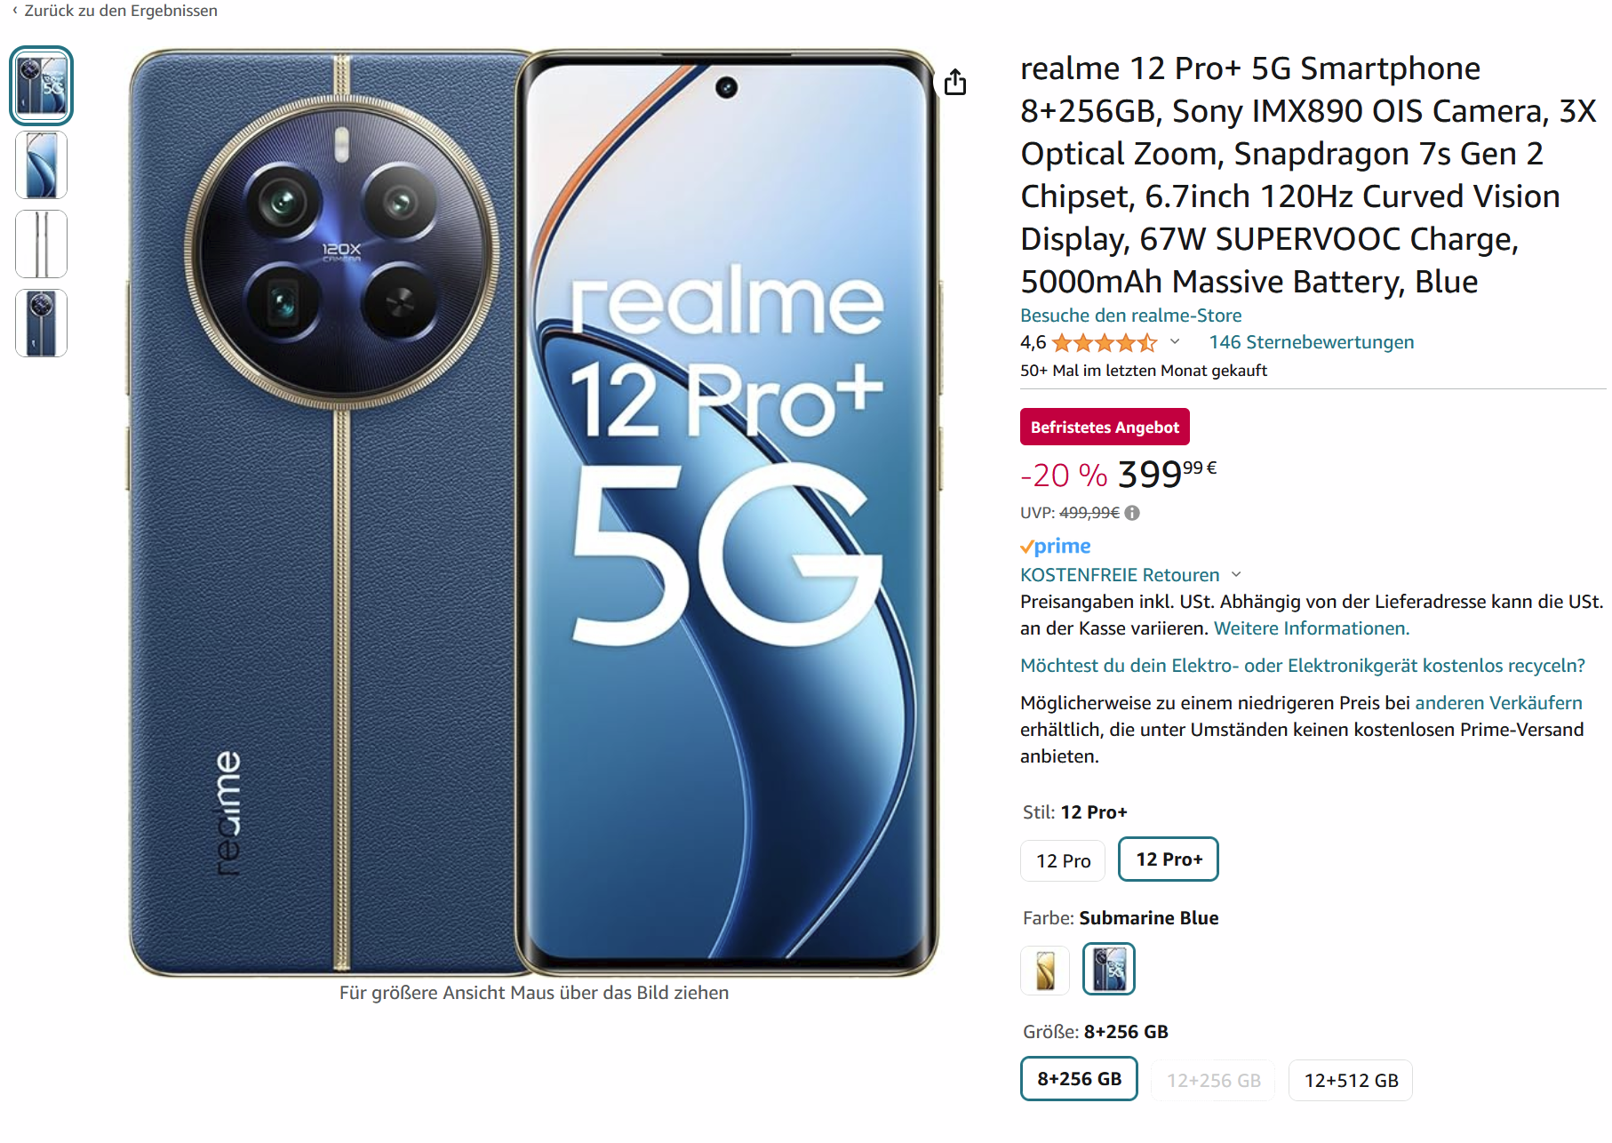Screen dimensions: 1612x1143
Task: Click the star rating icons
Action: 1105,342
